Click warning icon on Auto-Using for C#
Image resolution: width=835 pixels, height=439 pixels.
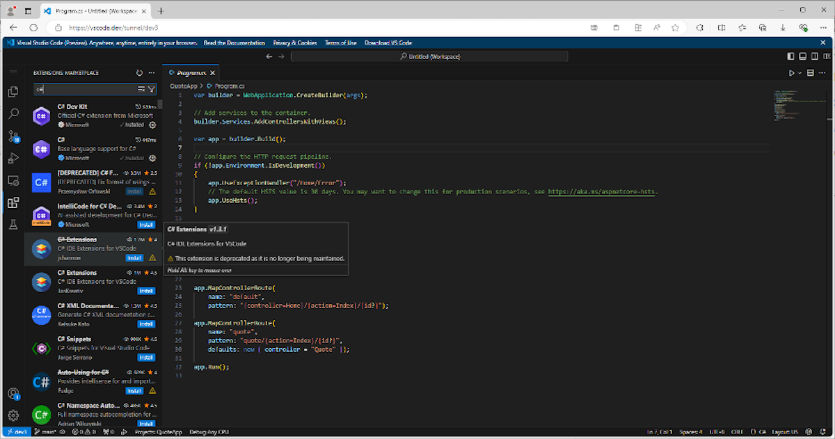[x=152, y=391]
